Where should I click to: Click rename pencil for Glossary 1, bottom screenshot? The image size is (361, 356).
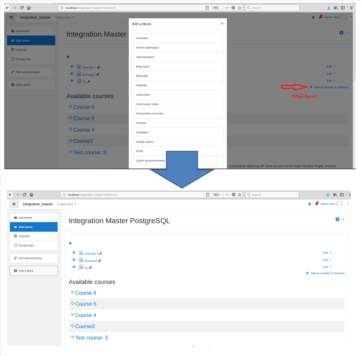101,253
